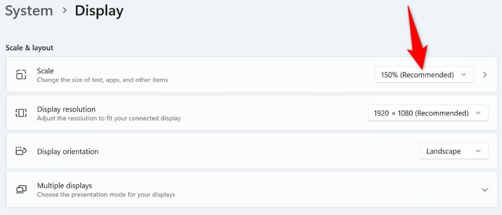The width and height of the screenshot is (502, 215).
Task: Click "Adjust the resolution" description text
Action: (x=109, y=118)
